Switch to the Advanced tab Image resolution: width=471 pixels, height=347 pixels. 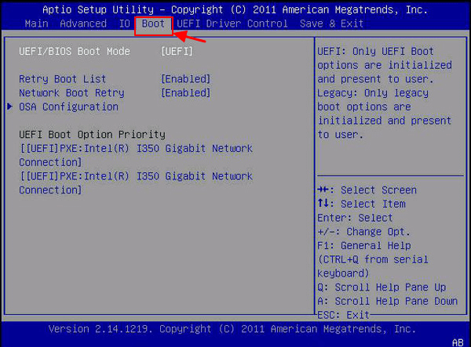coord(83,23)
